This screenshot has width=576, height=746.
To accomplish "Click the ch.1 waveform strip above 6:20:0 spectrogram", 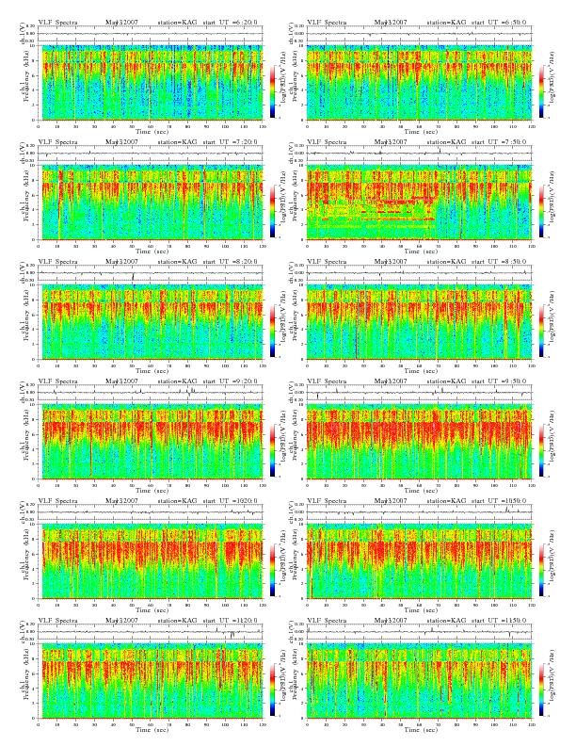I will [x=151, y=34].
